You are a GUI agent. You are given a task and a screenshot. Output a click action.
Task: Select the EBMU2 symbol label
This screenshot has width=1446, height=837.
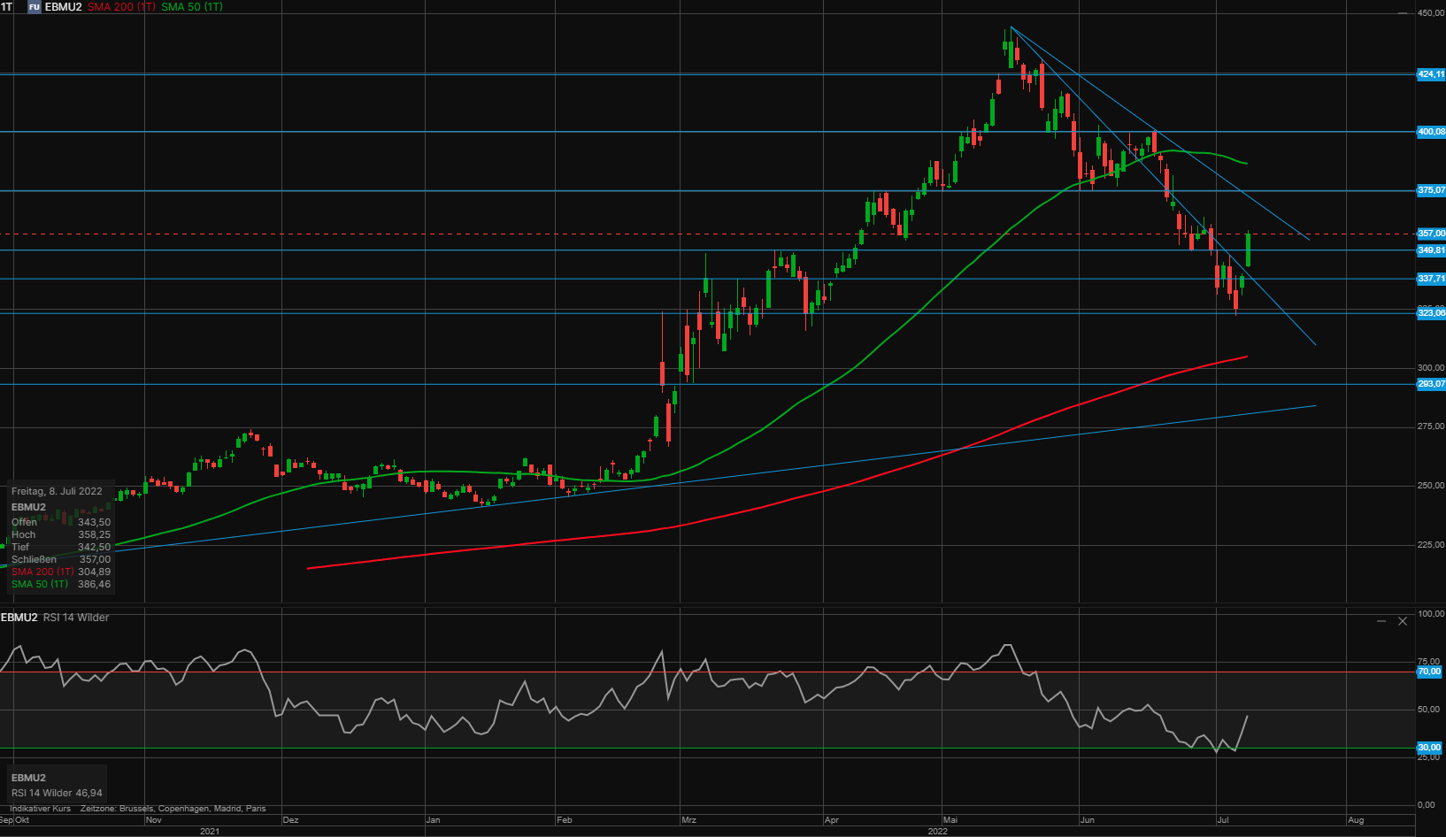[x=63, y=7]
